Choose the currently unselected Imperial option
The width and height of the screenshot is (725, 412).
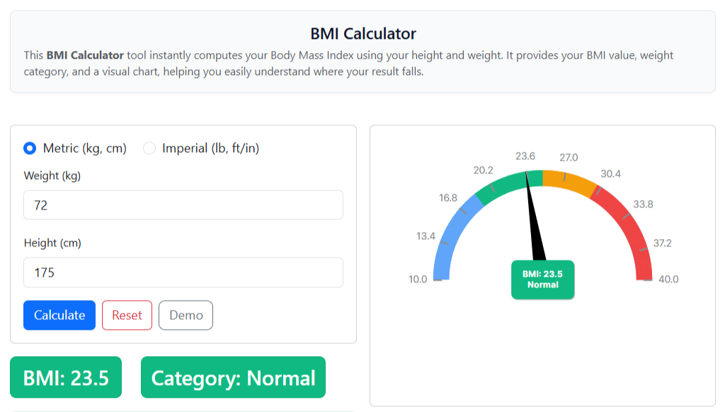149,148
